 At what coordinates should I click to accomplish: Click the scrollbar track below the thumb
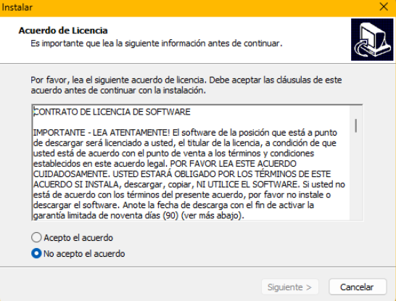click(x=356, y=177)
